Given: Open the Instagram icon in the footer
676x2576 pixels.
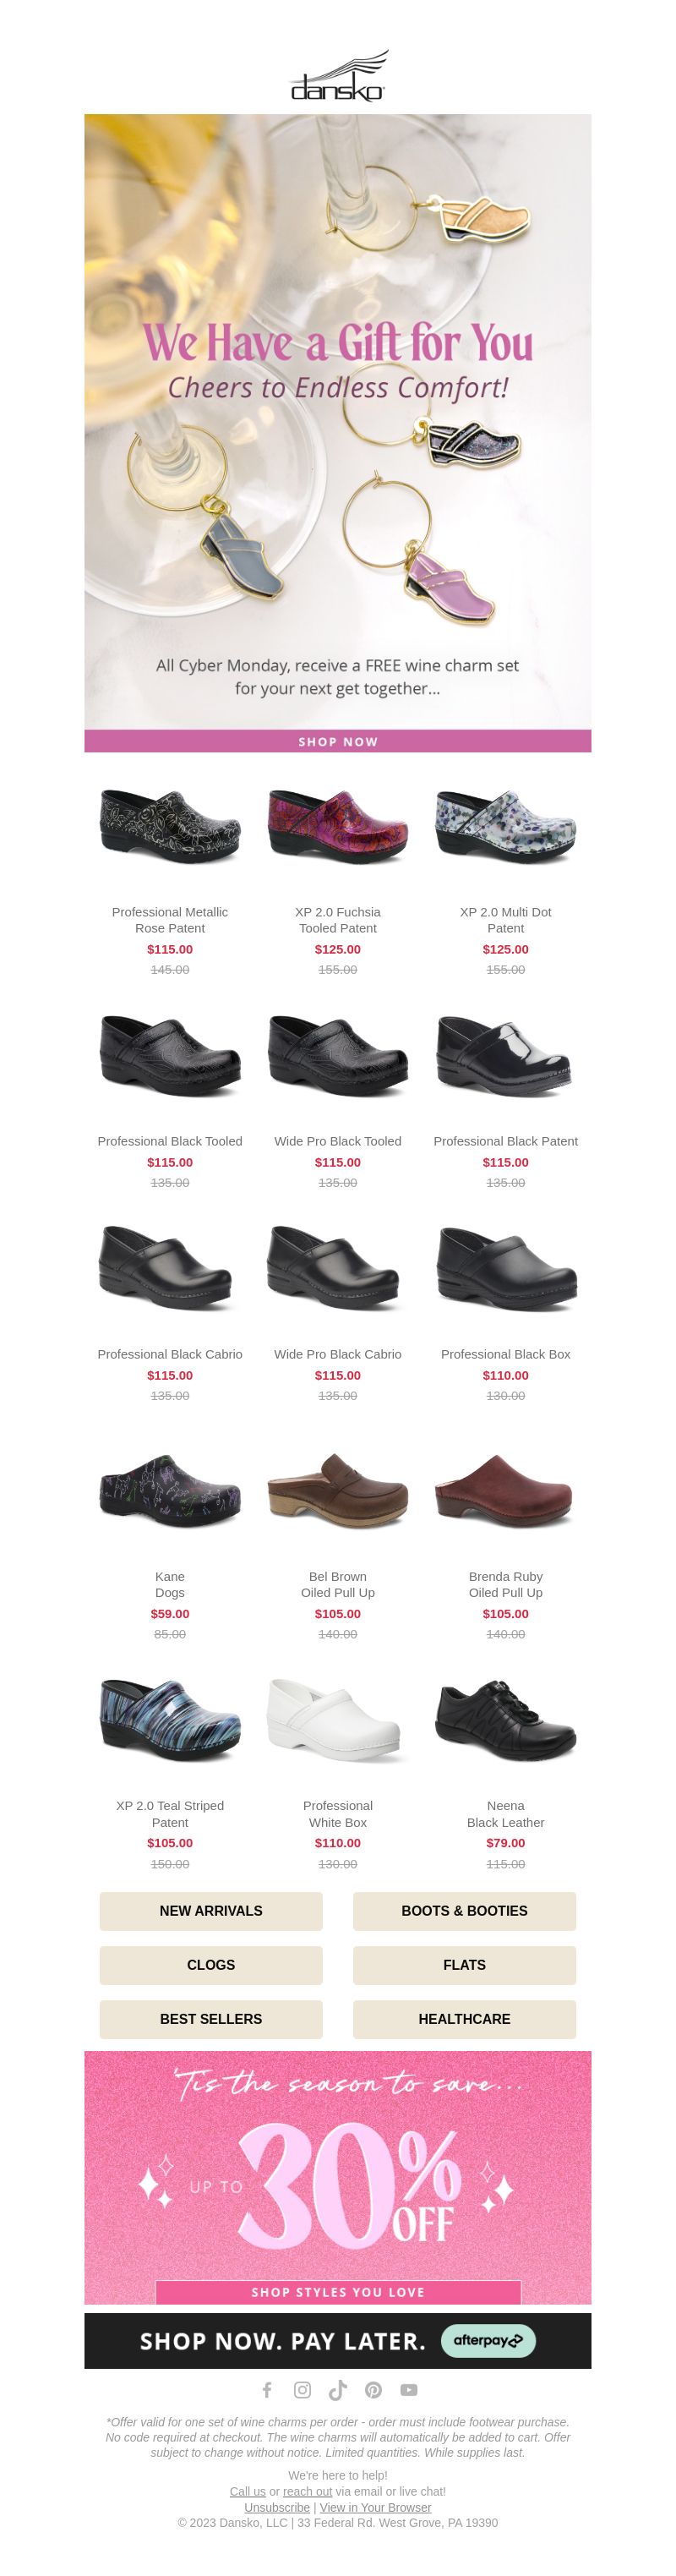Looking at the screenshot, I should [302, 2389].
